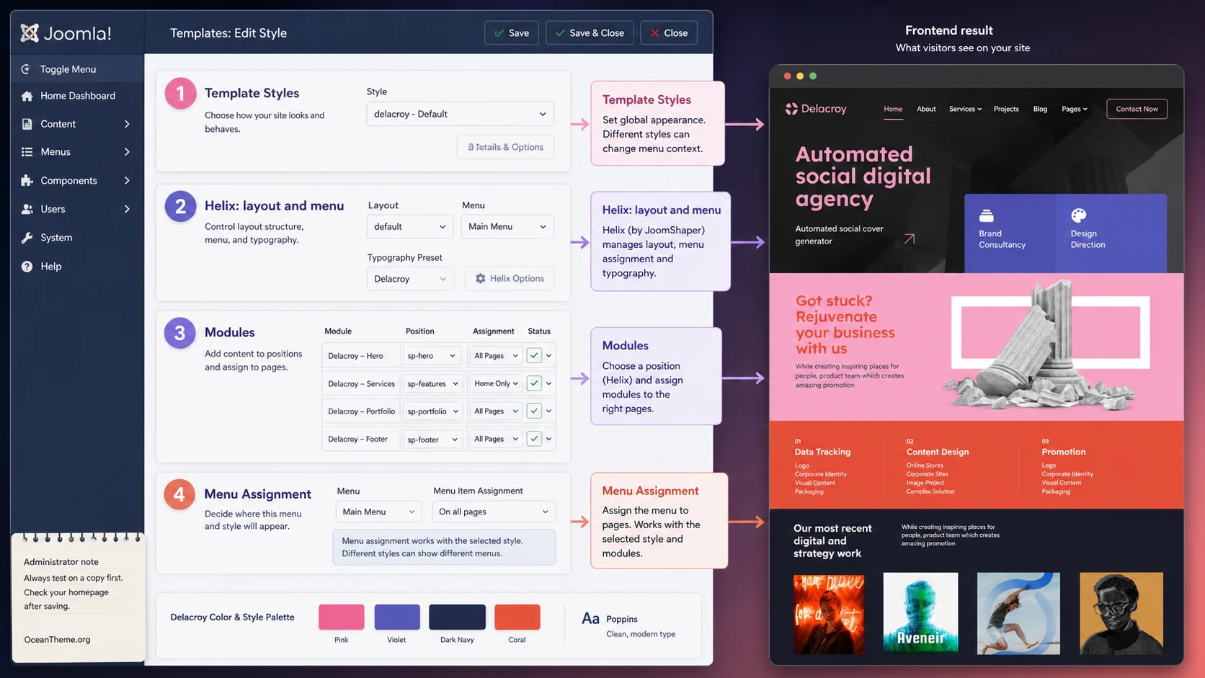Open the Menus item in sidebar

[77, 152]
